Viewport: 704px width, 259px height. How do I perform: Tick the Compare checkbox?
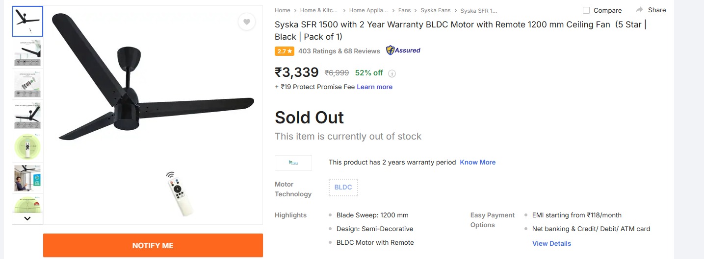tap(586, 10)
